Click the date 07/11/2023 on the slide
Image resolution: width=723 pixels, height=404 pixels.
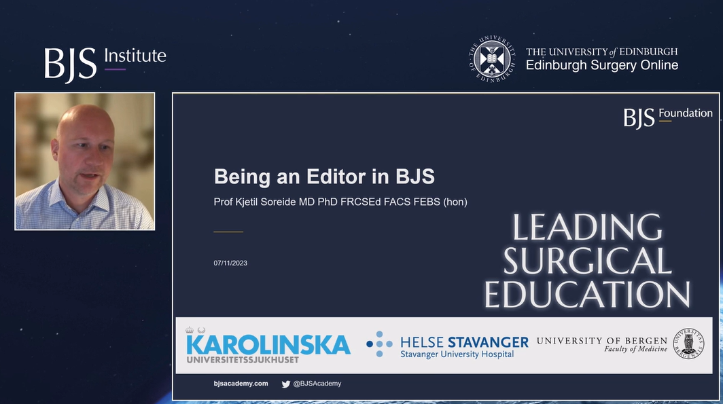230,263
